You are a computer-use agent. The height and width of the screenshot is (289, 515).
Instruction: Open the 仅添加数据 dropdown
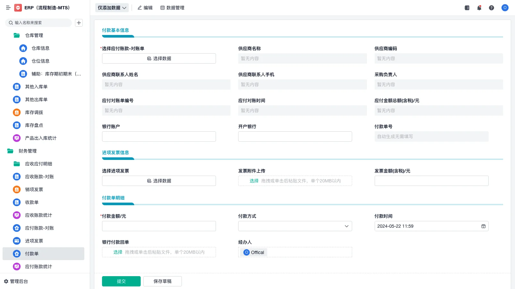[112, 8]
